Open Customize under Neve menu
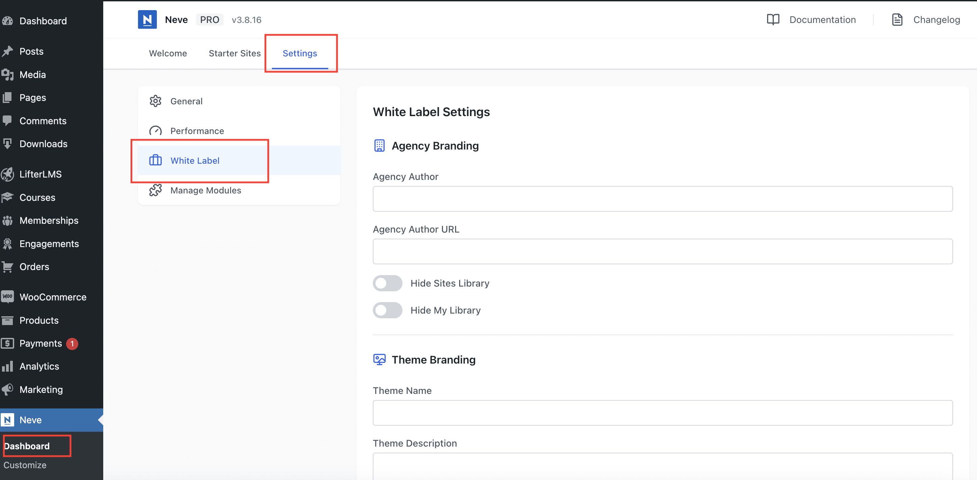This screenshot has width=977, height=480. tap(25, 465)
